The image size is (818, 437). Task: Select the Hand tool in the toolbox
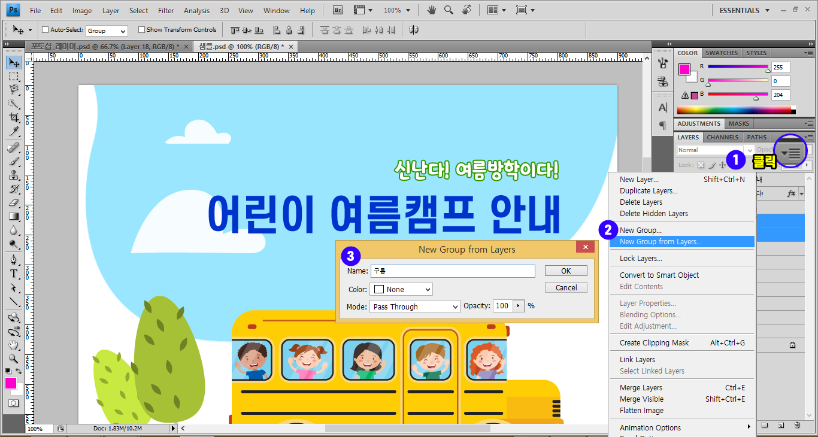tap(14, 345)
